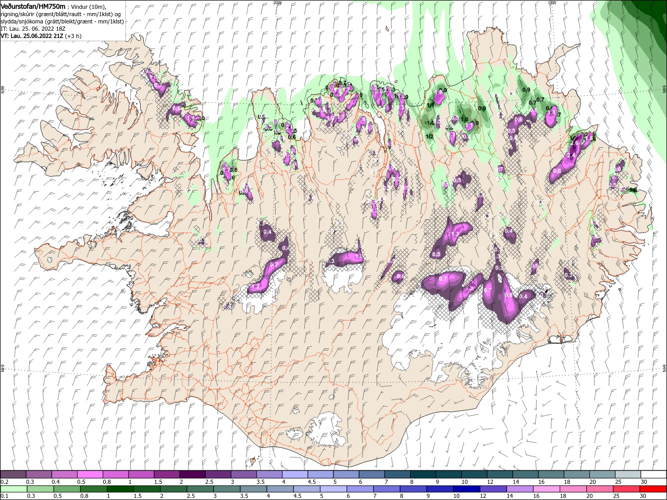This screenshot has width=667, height=500.
Task: Click the '20W' longitude label
Action: (277, 3)
